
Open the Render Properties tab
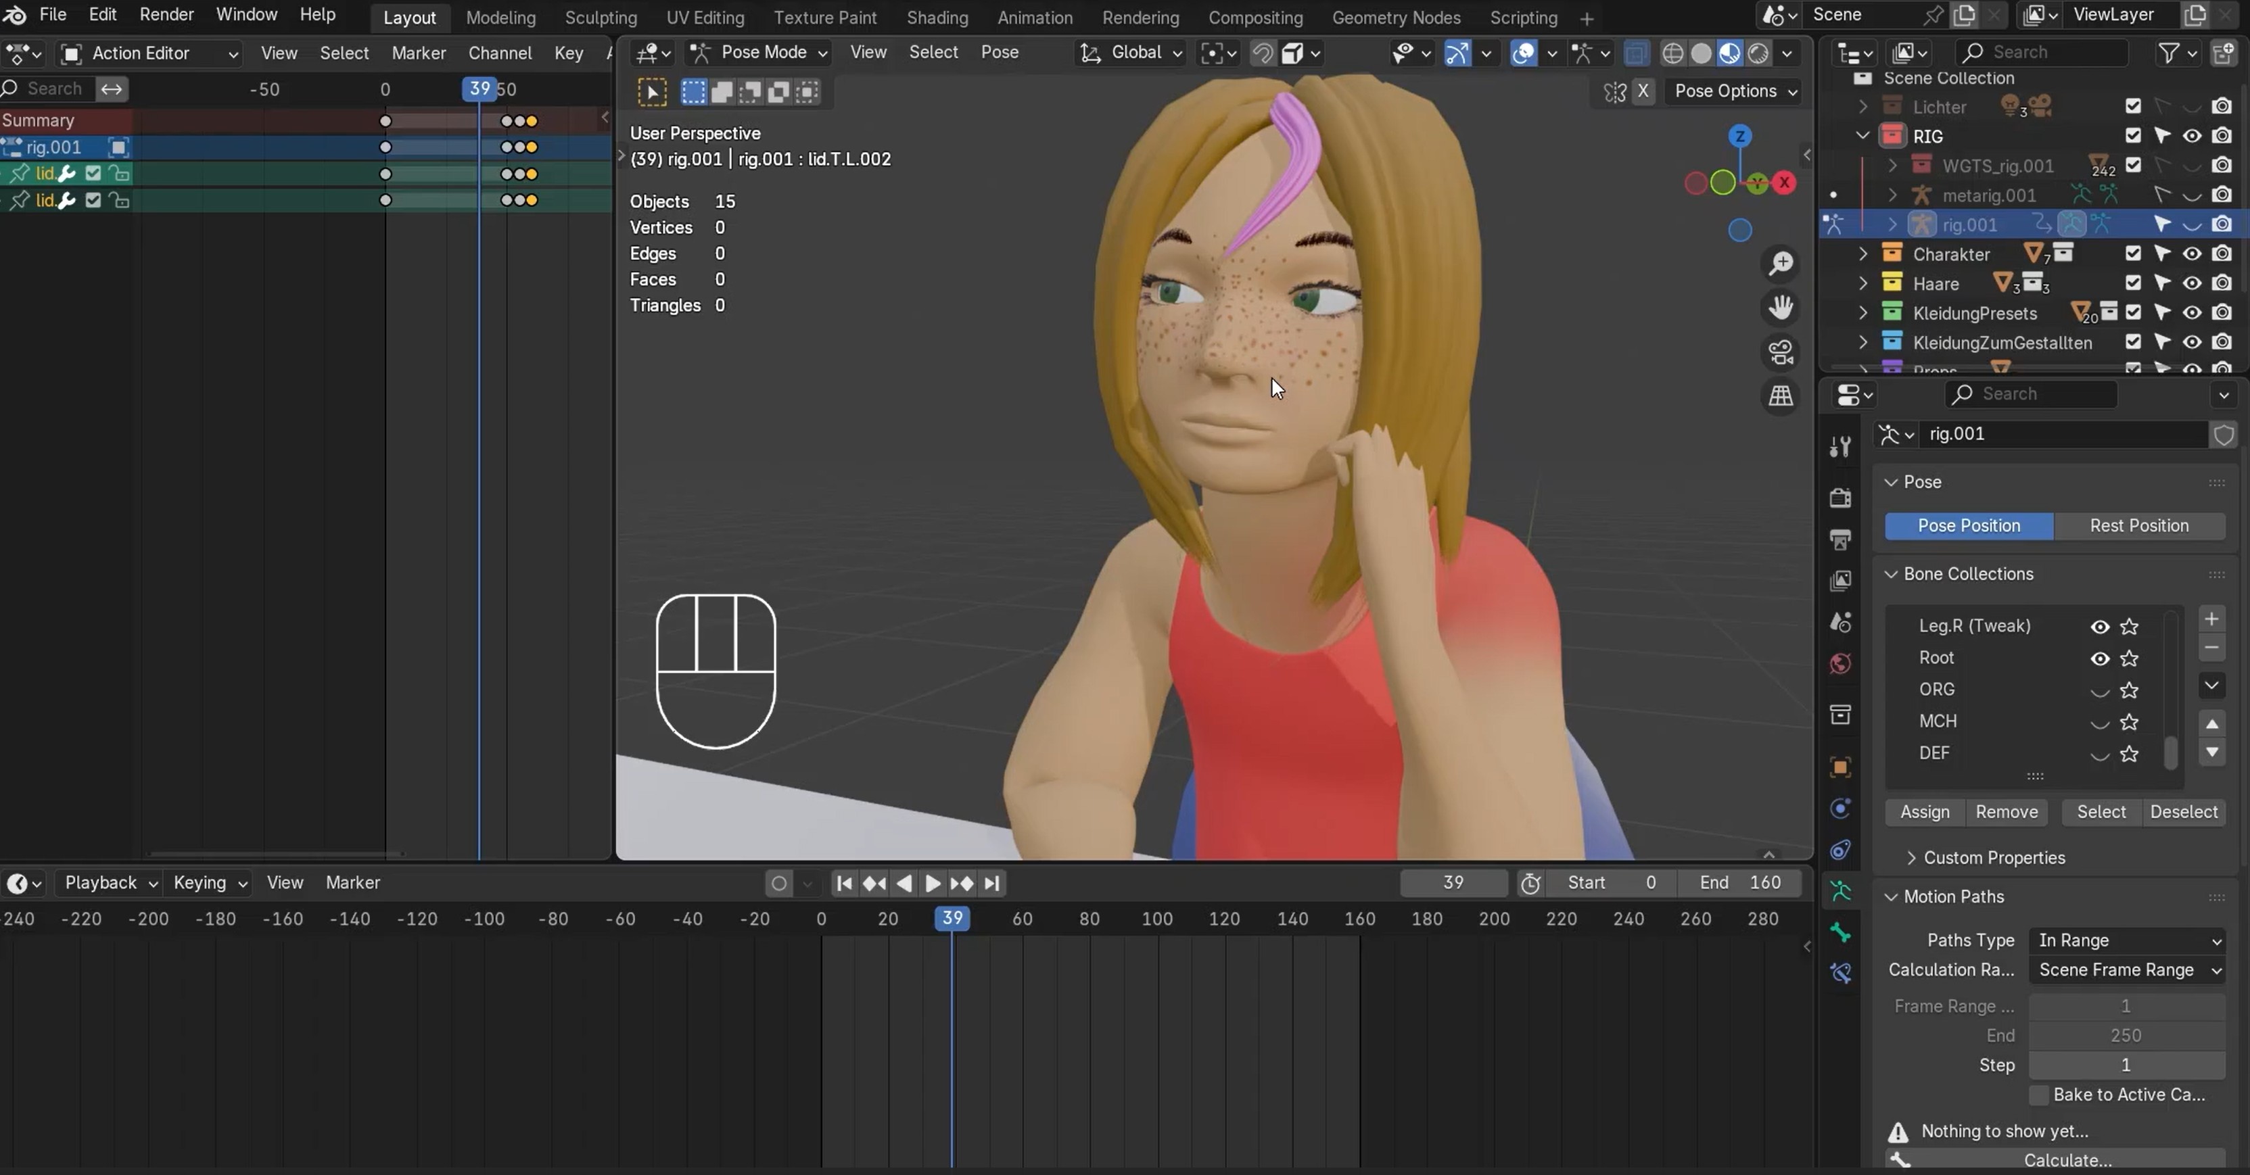(1840, 498)
